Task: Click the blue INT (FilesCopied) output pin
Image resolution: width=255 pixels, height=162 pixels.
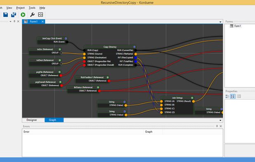Action: click(136, 58)
